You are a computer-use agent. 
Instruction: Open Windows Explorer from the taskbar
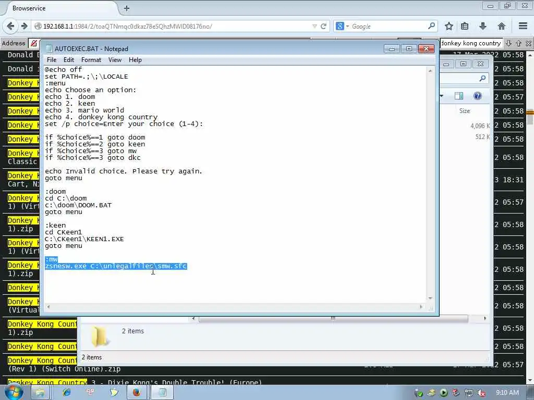(x=40, y=393)
